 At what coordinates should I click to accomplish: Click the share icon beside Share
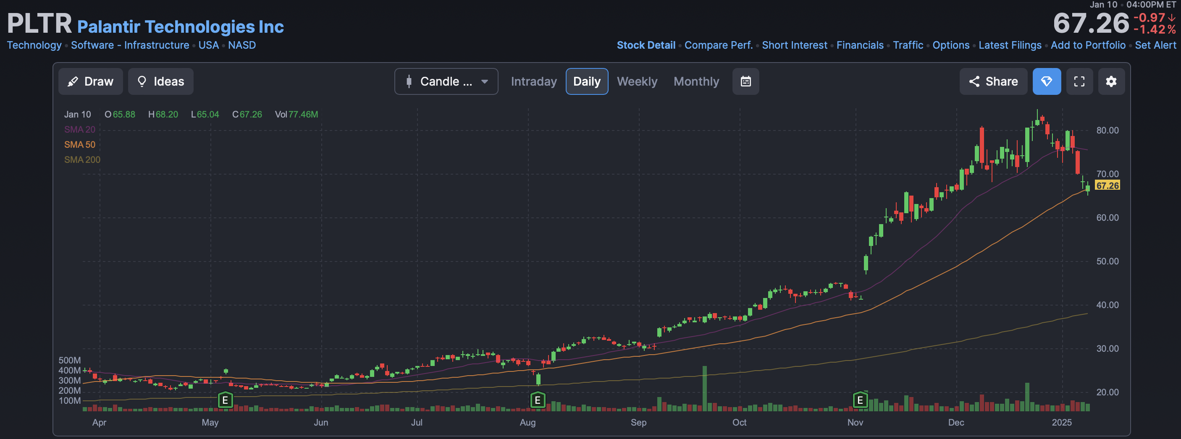click(x=974, y=81)
